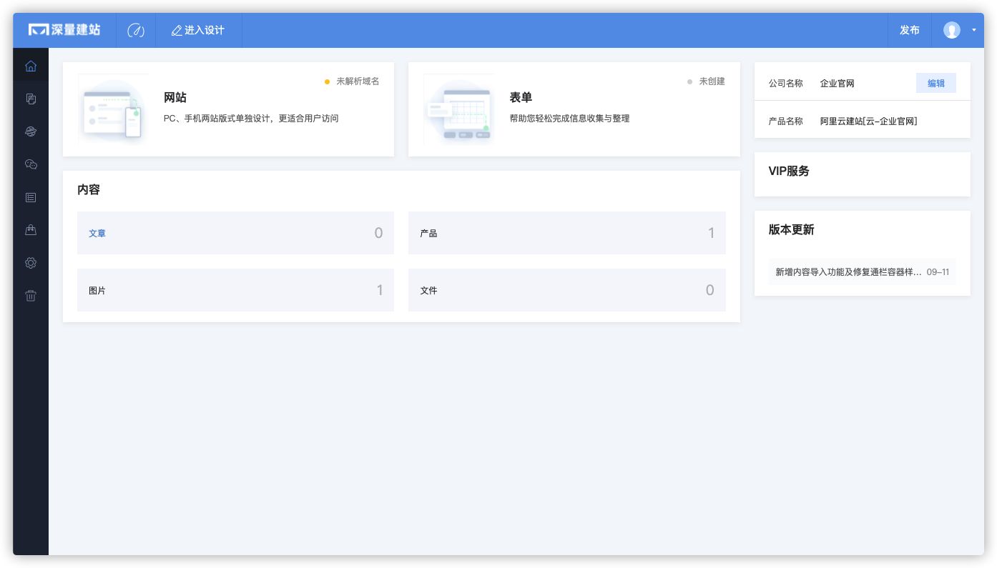Open the WeChat icon in sidebar
The image size is (997, 568).
click(x=31, y=164)
